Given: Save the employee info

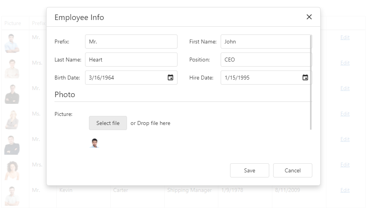Looking at the screenshot, I should 250,170.
